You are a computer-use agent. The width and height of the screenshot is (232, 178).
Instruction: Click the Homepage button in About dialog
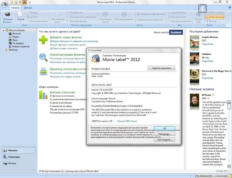pyautogui.click(x=164, y=134)
